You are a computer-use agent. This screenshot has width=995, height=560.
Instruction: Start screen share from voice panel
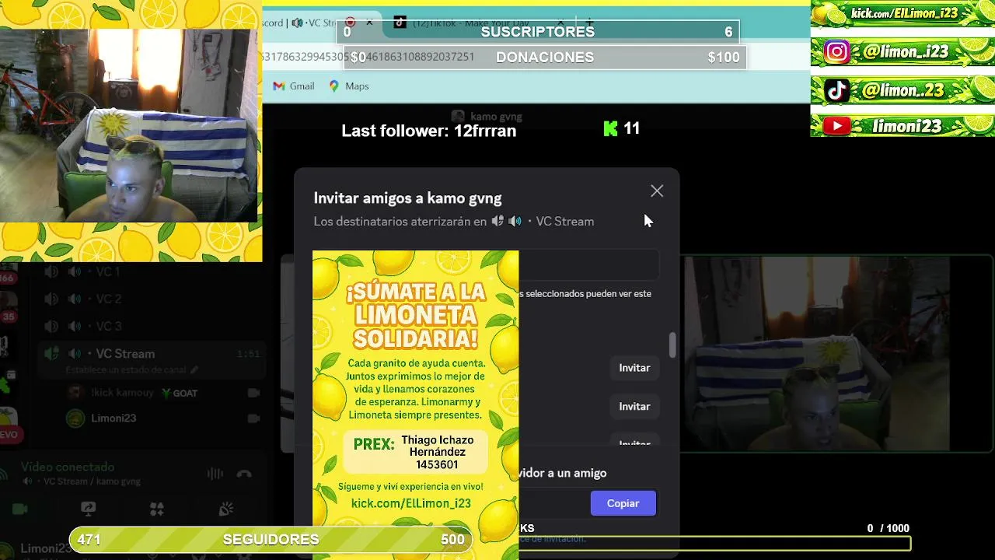tap(89, 509)
